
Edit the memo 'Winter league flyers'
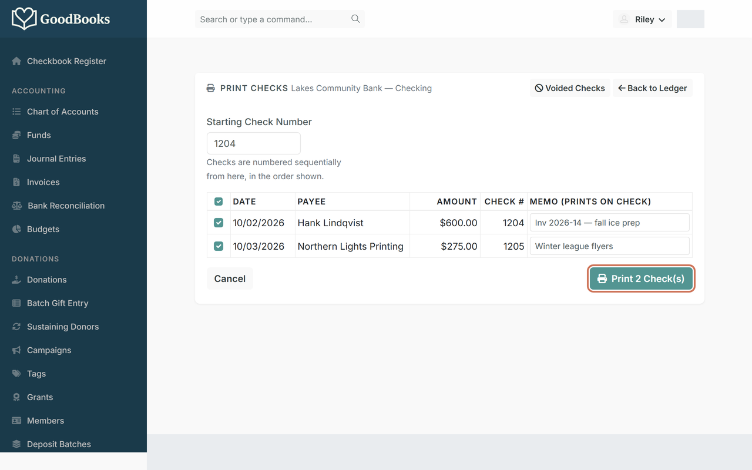(610, 246)
